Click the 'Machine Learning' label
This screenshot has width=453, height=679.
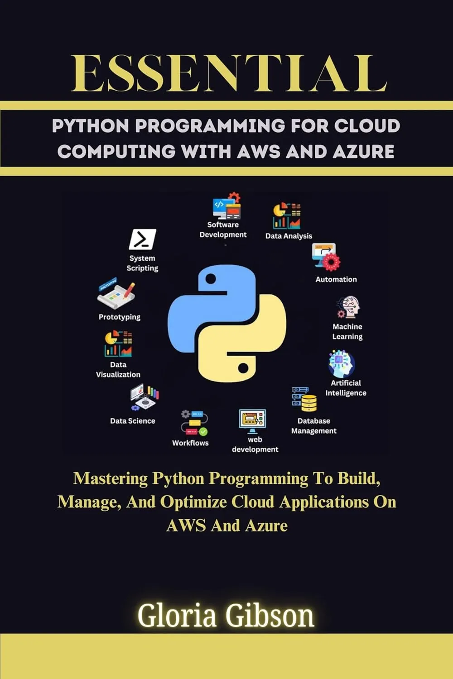click(x=347, y=331)
